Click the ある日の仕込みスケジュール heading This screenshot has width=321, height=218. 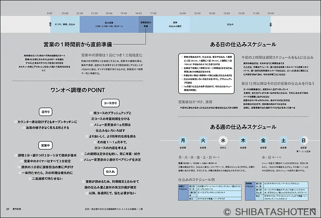pos(243,44)
